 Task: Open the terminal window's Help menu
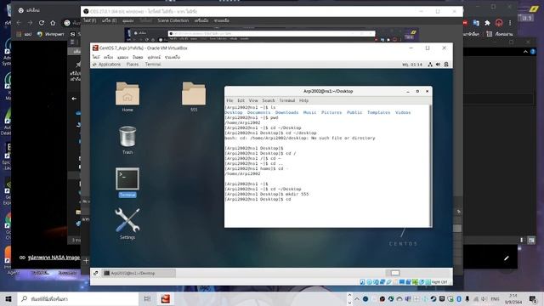[x=303, y=100]
